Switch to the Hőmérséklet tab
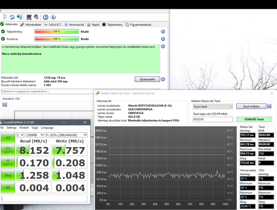Screen dimensions: 277x210 point(31,25)
